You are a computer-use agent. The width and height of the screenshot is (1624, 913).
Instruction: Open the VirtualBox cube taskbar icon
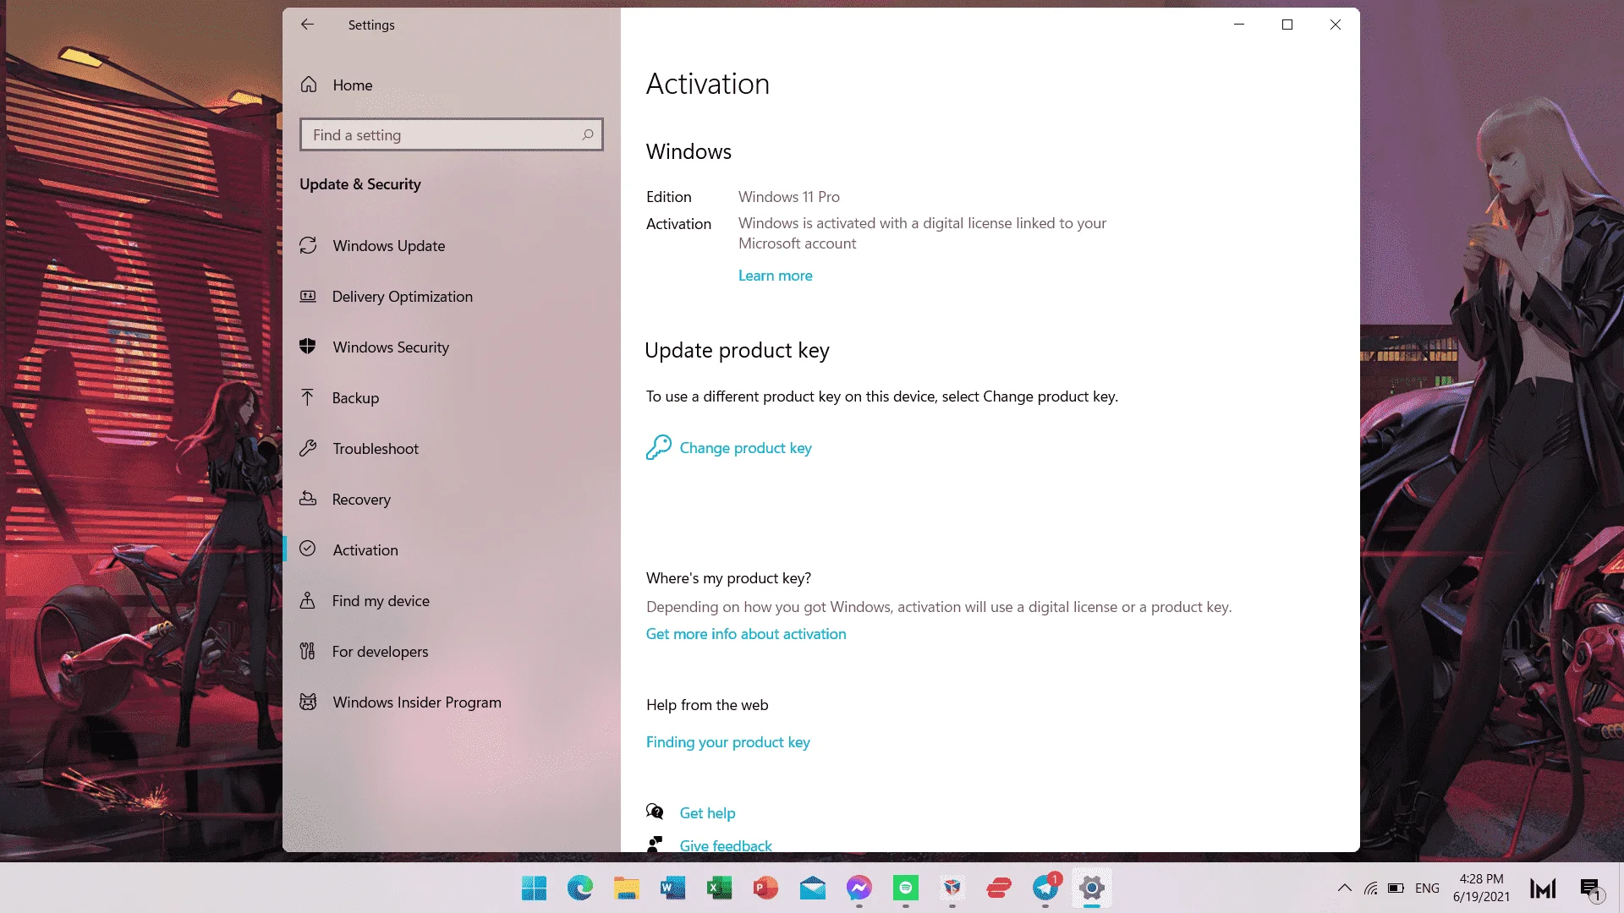[952, 888]
